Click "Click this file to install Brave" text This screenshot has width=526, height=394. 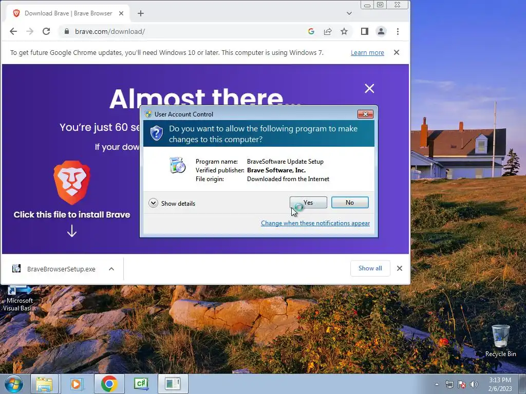[72, 214]
